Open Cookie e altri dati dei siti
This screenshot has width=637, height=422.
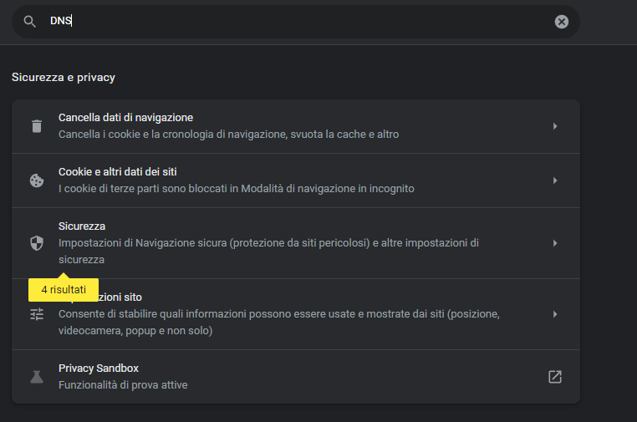[x=117, y=172]
